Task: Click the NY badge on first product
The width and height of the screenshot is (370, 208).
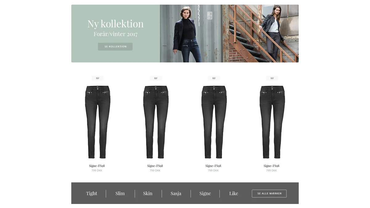Action: (x=98, y=78)
